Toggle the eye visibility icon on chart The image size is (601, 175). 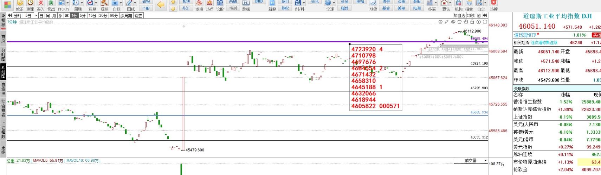pos(453,22)
